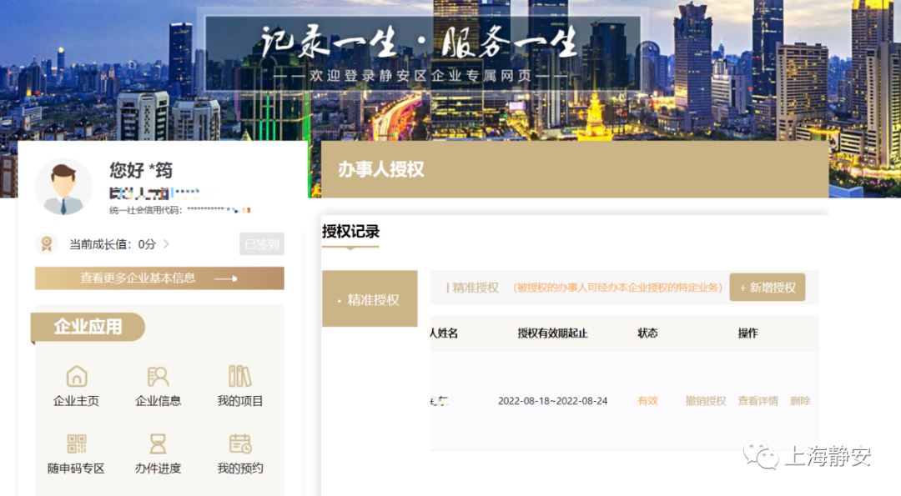Switch to the 授权记录 section header
Image resolution: width=901 pixels, height=496 pixels.
(350, 233)
